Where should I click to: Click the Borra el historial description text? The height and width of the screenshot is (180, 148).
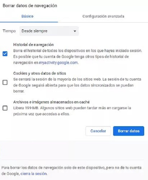pos(78,57)
